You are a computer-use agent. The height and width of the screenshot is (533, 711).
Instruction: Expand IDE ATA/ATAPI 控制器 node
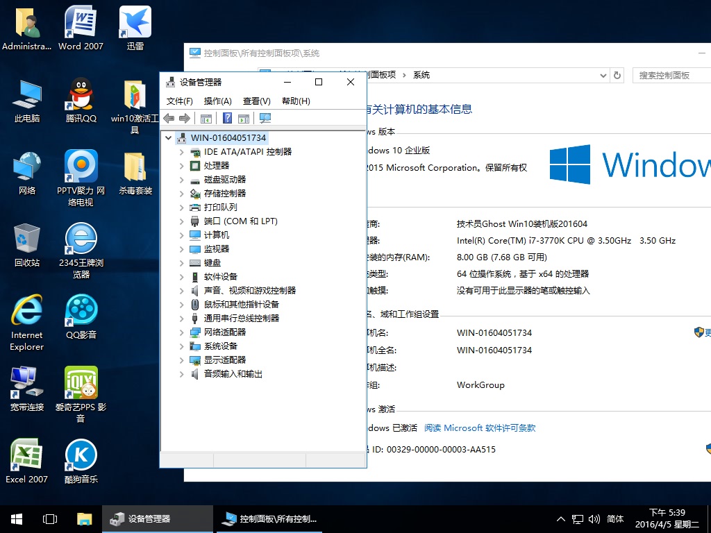tap(181, 152)
